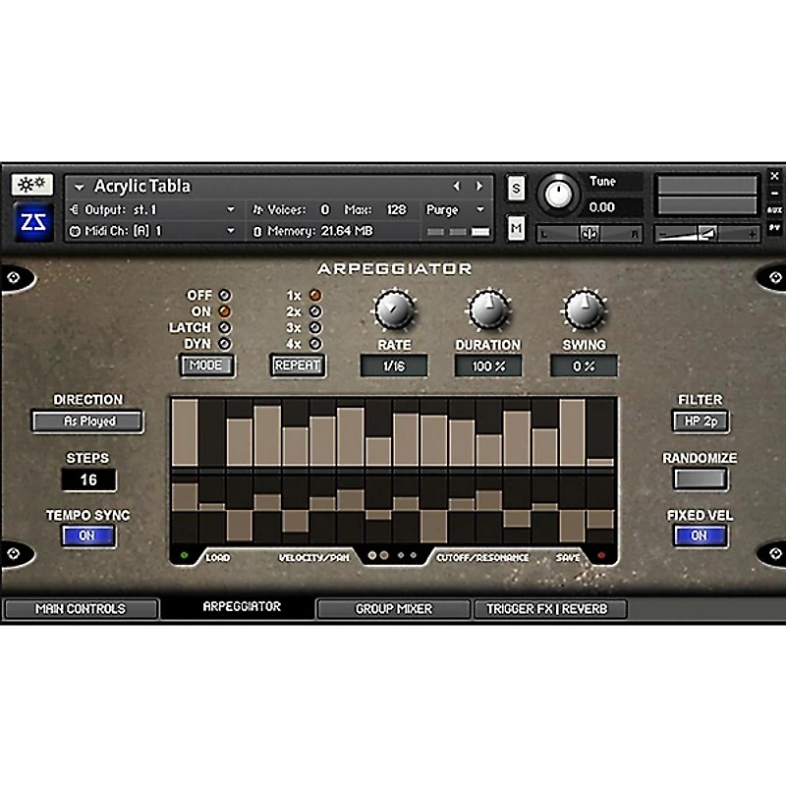Click the RATE knob
The width and height of the screenshot is (786, 786).
(x=395, y=310)
